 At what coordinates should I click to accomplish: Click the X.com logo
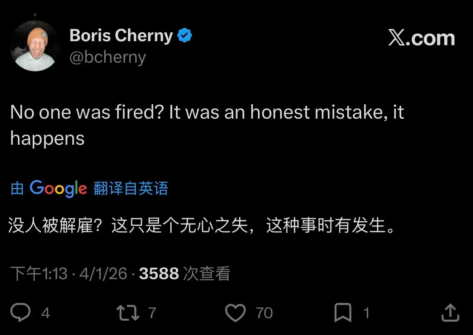[421, 38]
